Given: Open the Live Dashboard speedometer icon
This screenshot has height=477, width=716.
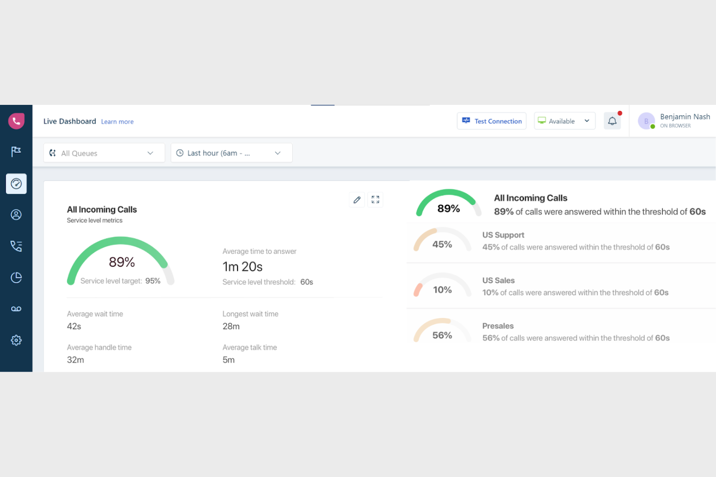Looking at the screenshot, I should coord(16,184).
